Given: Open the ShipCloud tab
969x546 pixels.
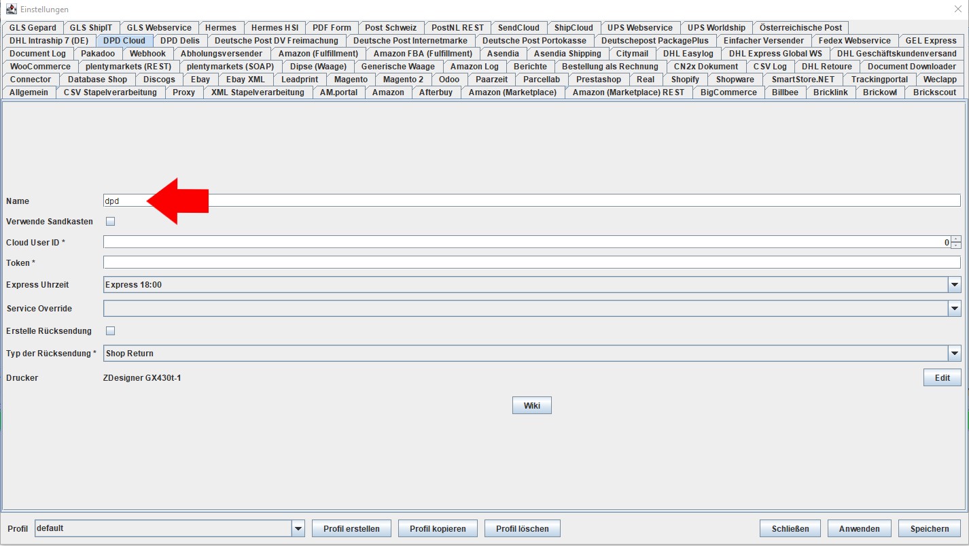Looking at the screenshot, I should point(574,28).
